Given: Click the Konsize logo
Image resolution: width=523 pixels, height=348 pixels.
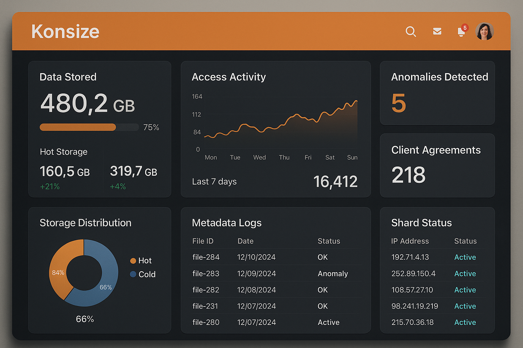Looking at the screenshot, I should pyautogui.click(x=65, y=32).
